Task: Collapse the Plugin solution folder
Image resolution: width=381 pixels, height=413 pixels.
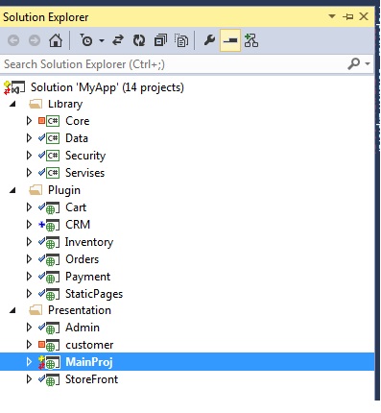Action: pos(12,190)
